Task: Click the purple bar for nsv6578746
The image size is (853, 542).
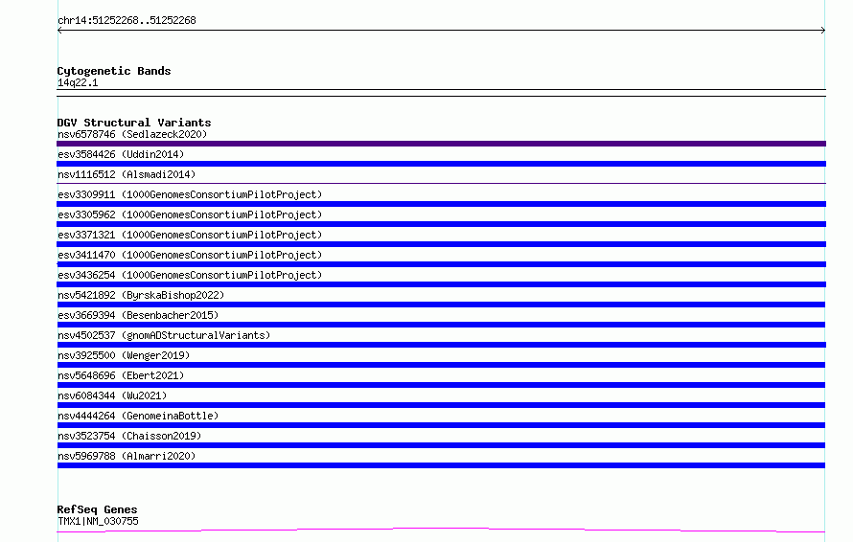Action: pyautogui.click(x=441, y=144)
